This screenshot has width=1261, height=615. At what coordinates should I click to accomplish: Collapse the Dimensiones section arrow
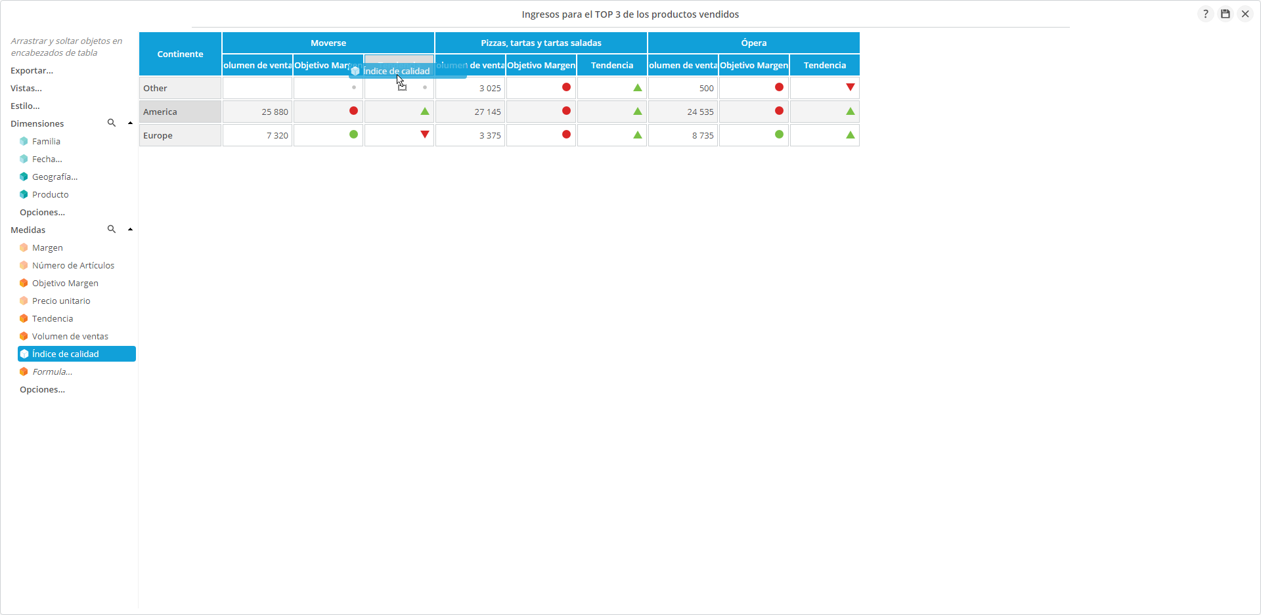point(130,123)
